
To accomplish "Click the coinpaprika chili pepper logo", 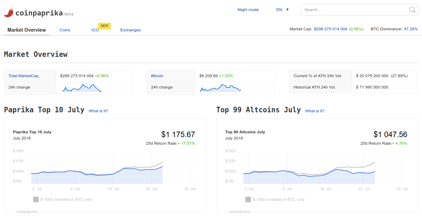I will click(9, 12).
